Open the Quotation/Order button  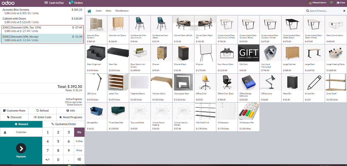(64, 124)
